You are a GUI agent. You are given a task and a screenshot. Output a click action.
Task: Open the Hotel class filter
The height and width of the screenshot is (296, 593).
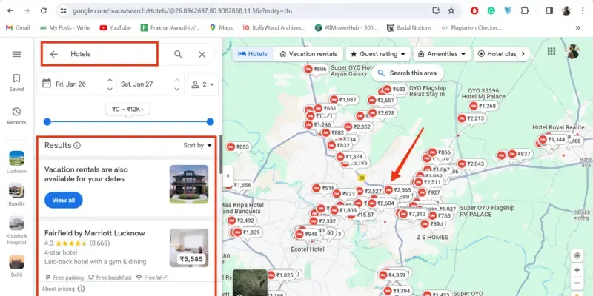point(497,54)
